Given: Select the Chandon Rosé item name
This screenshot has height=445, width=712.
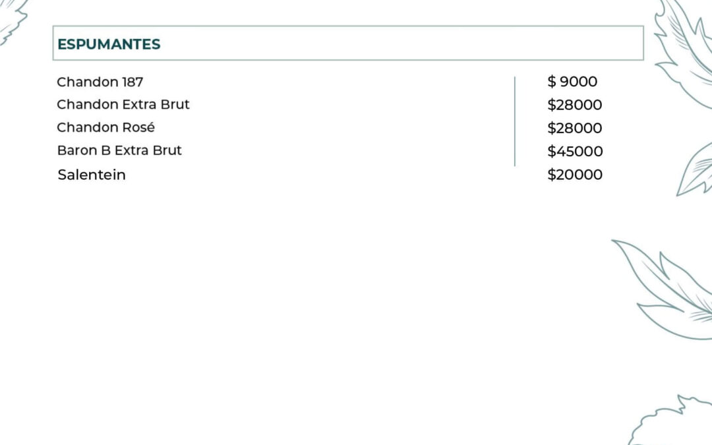Looking at the screenshot, I should pyautogui.click(x=105, y=127).
